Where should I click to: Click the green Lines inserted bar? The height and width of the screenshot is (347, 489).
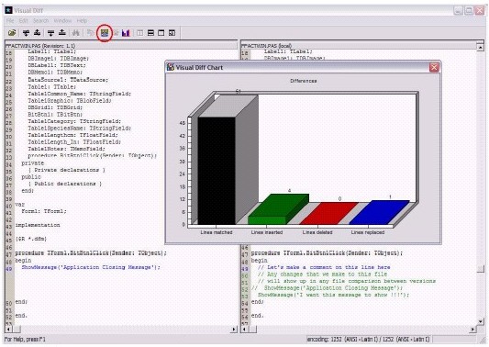click(x=278, y=209)
